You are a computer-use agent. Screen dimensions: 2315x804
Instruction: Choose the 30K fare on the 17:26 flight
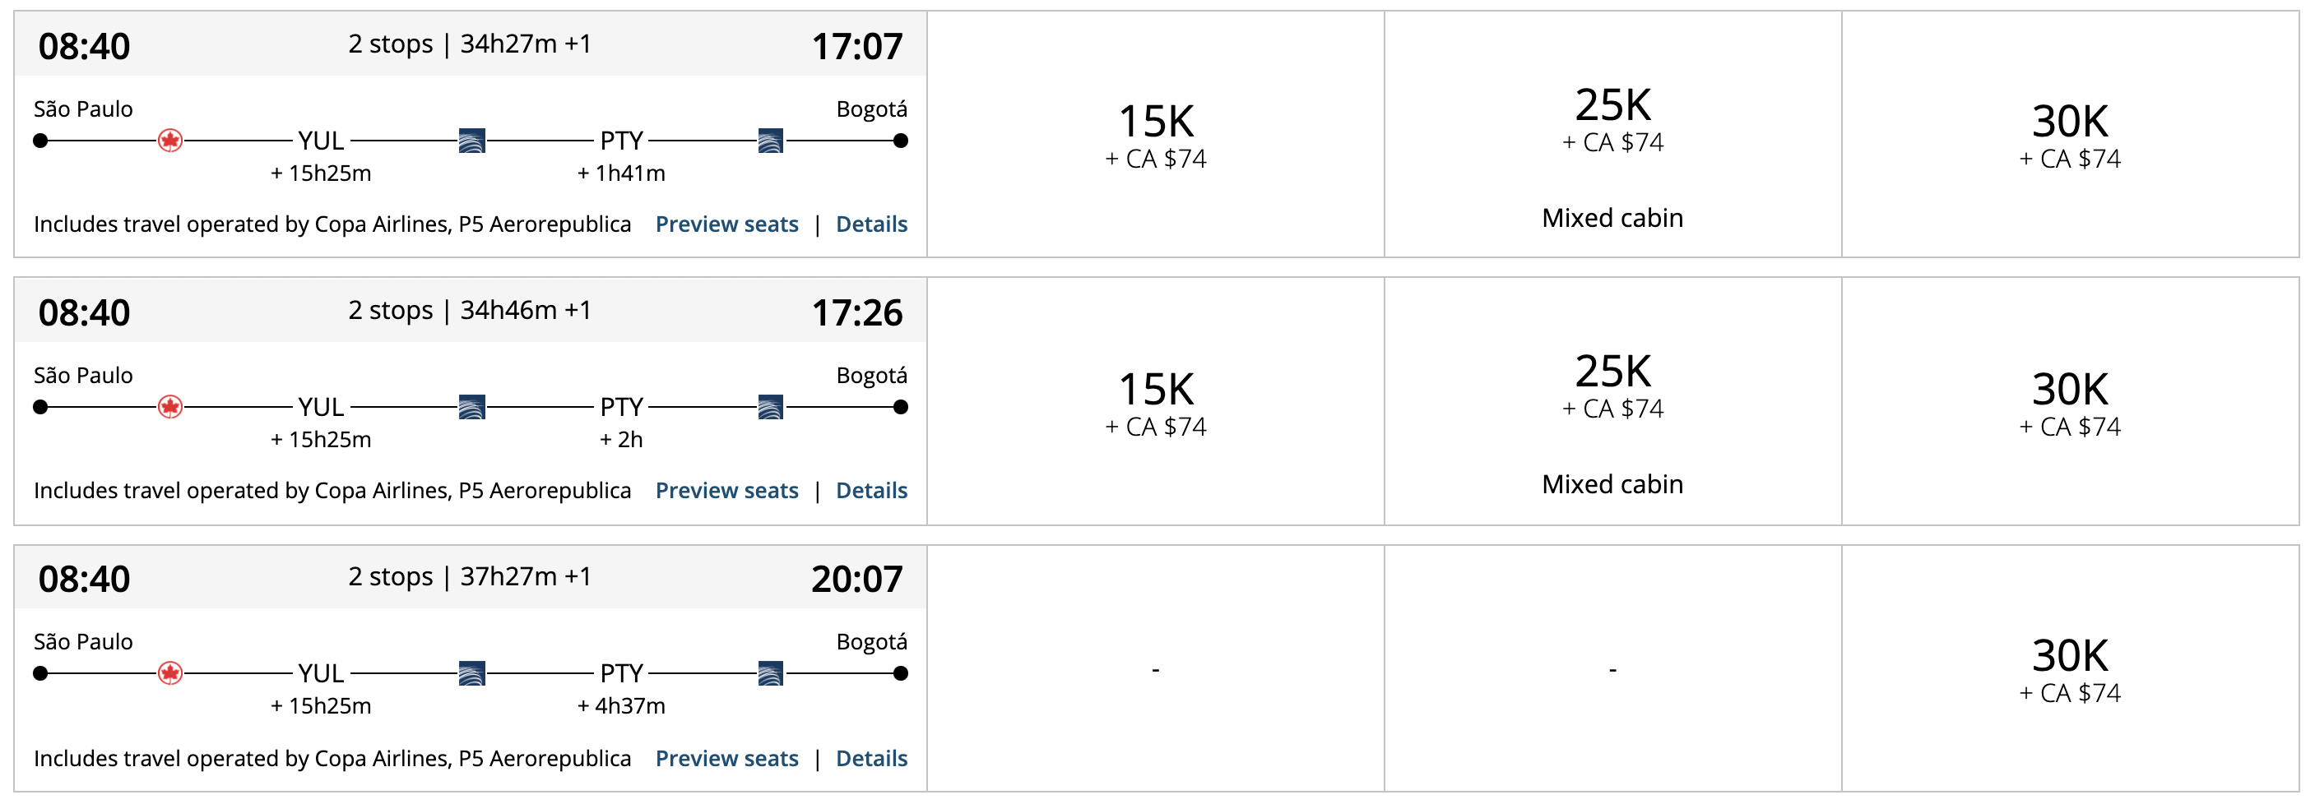point(2070,401)
